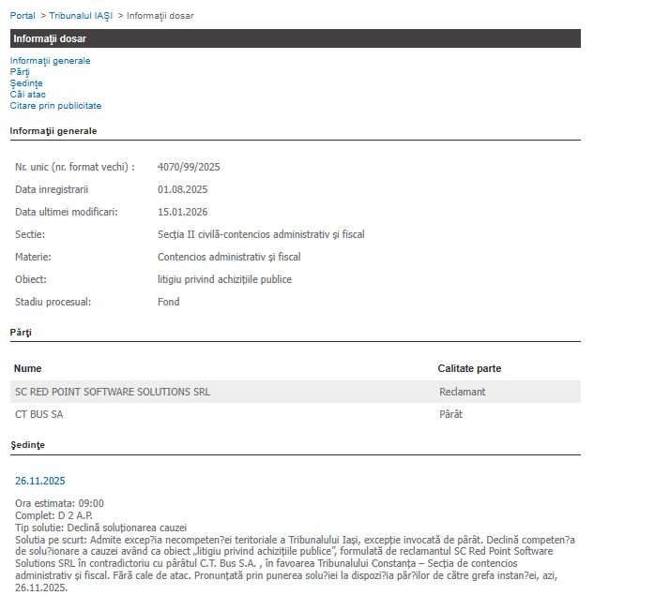Open the Ședințe navigation link

click(x=26, y=83)
